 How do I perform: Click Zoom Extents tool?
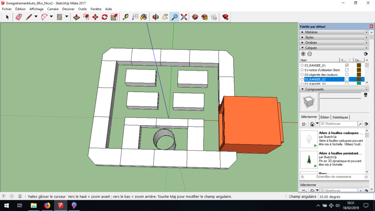click(184, 17)
